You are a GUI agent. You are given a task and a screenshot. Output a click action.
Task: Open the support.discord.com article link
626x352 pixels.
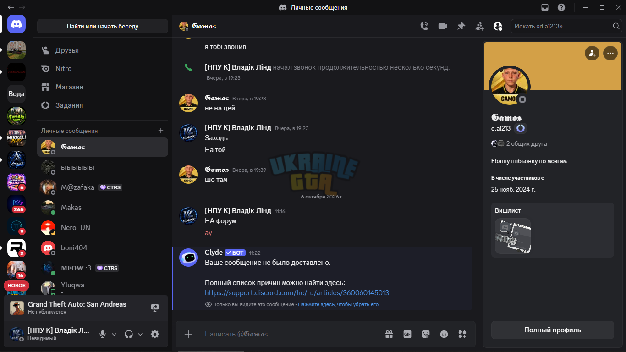[297, 292]
